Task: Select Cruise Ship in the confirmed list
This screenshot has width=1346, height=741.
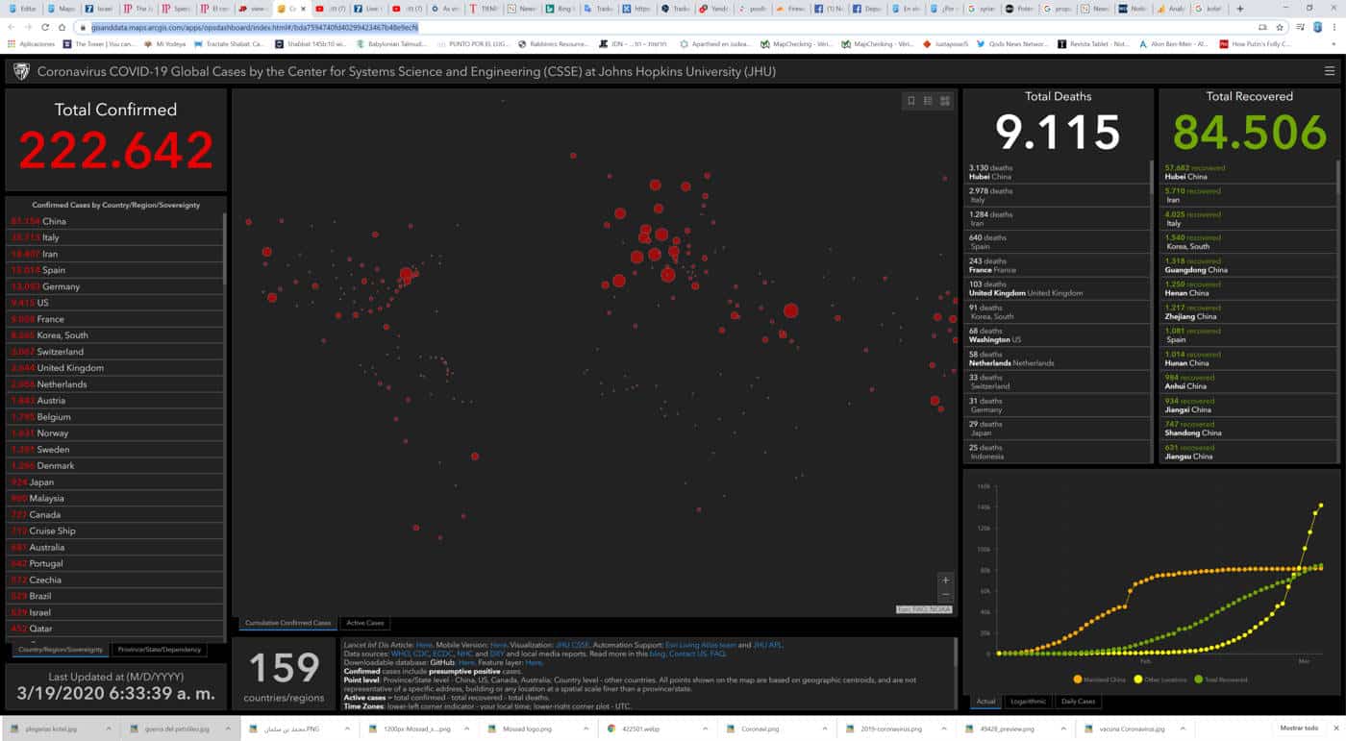Action: point(114,531)
